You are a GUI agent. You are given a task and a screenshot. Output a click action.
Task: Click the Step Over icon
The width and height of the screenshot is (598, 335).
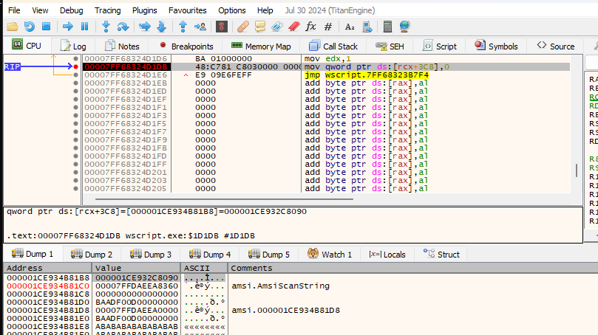(x=123, y=27)
